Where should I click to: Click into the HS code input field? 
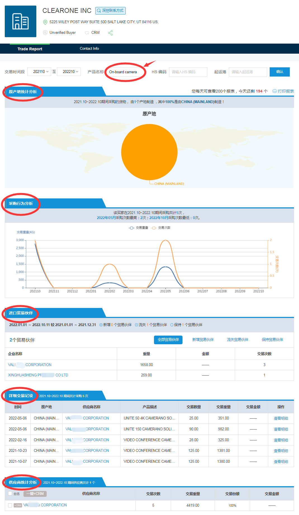point(188,72)
